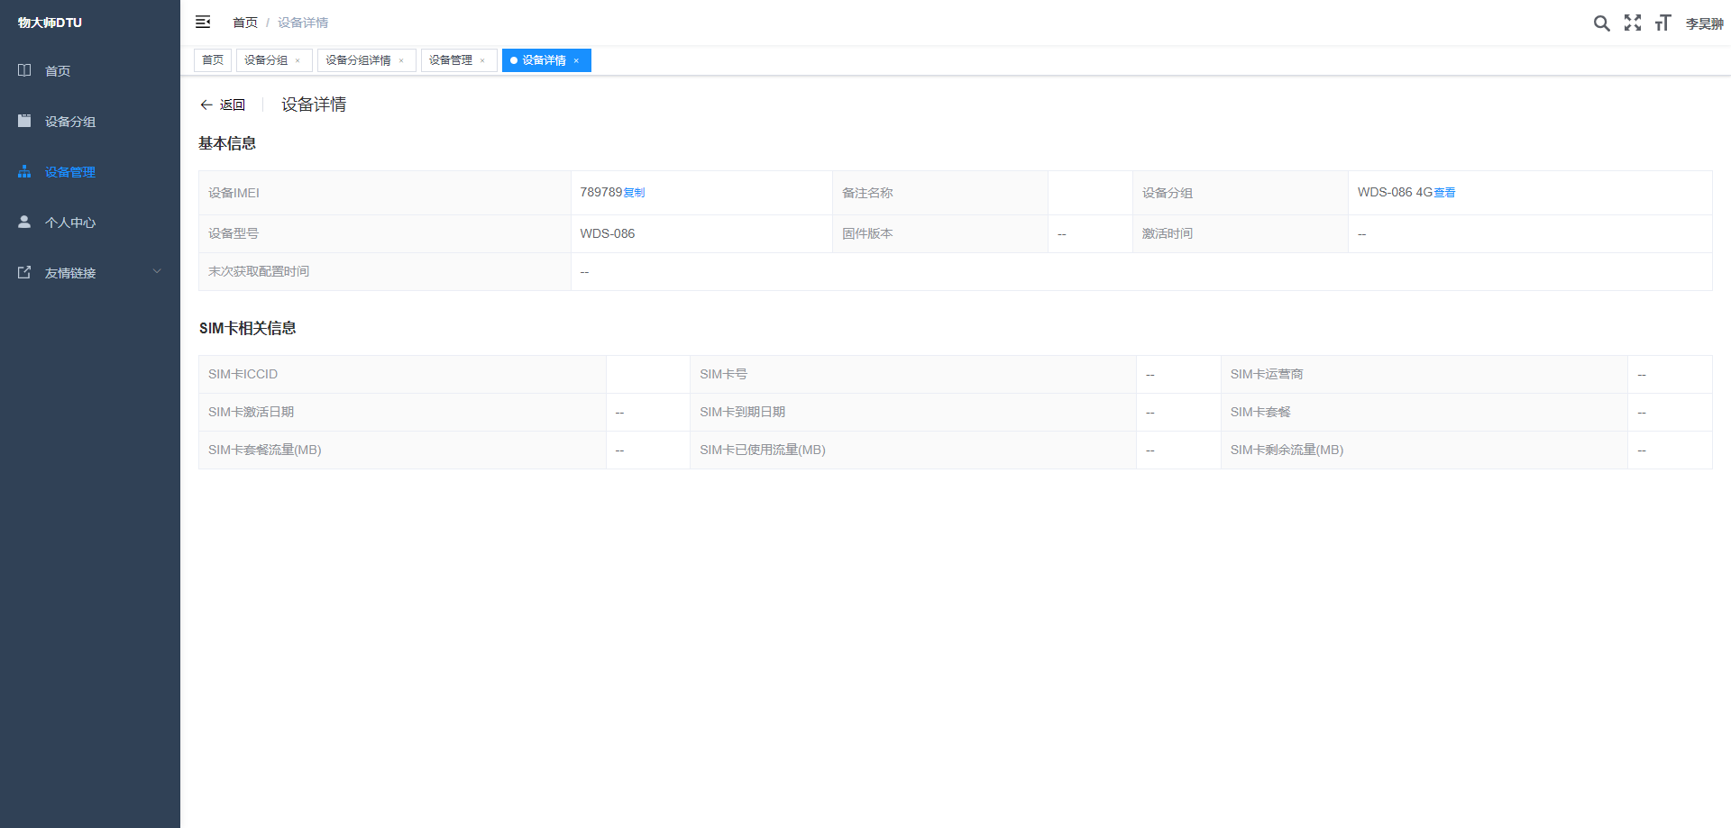
Task: Toggle fullscreen mode icon
Action: [1633, 23]
